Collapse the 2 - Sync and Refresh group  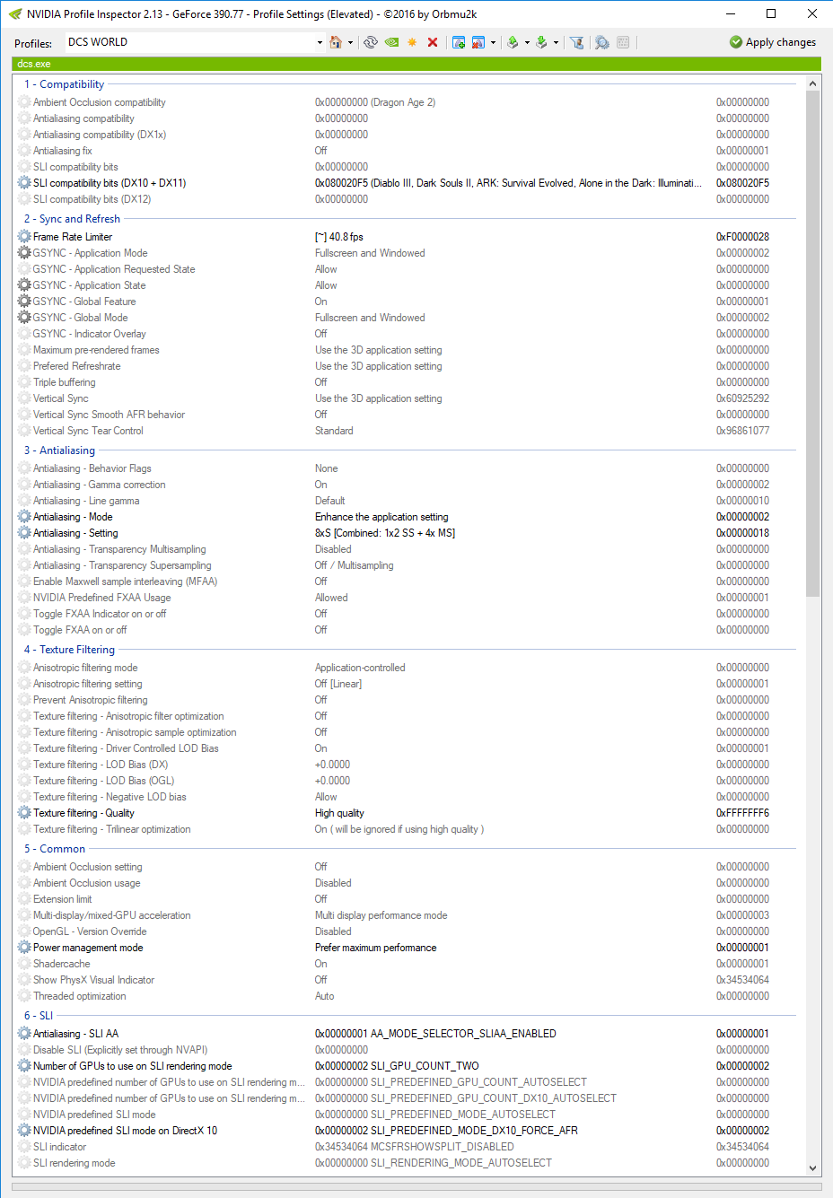pos(72,219)
